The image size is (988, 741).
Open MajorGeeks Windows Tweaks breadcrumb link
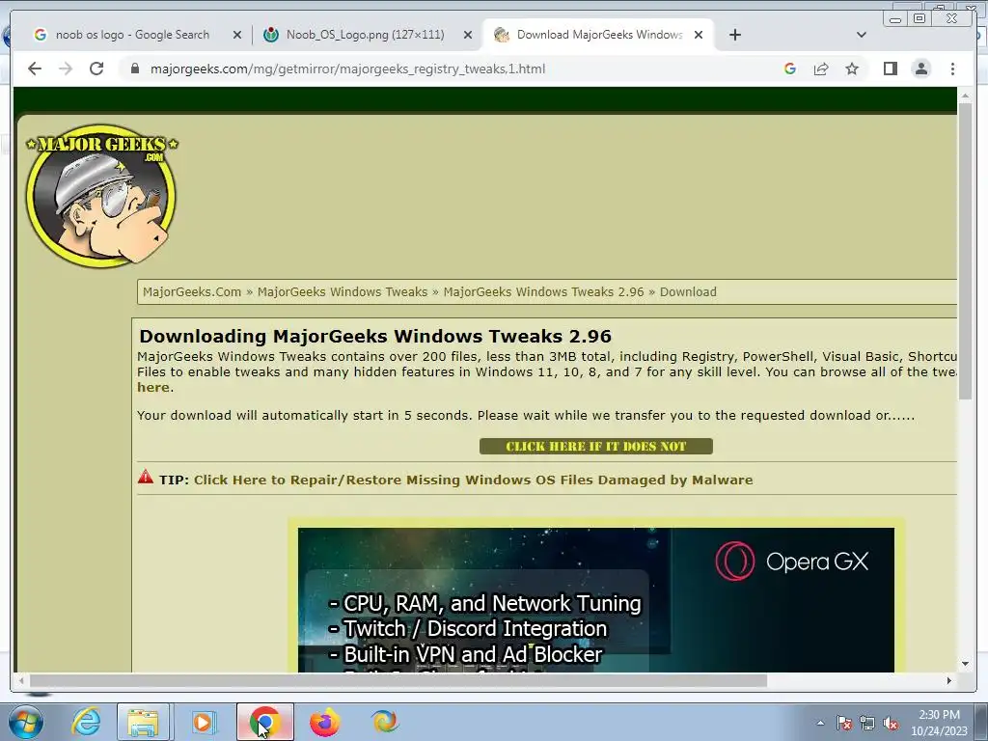tap(343, 291)
